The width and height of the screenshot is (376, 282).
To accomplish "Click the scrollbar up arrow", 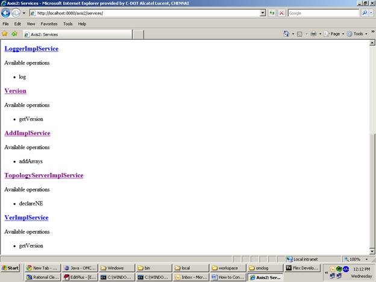I will tap(372, 43).
